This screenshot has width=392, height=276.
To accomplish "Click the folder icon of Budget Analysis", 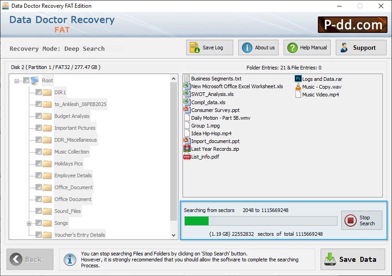I will [x=47, y=116].
